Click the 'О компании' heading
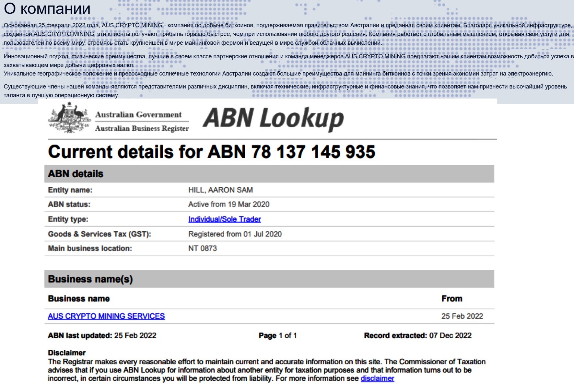 (x=47, y=9)
